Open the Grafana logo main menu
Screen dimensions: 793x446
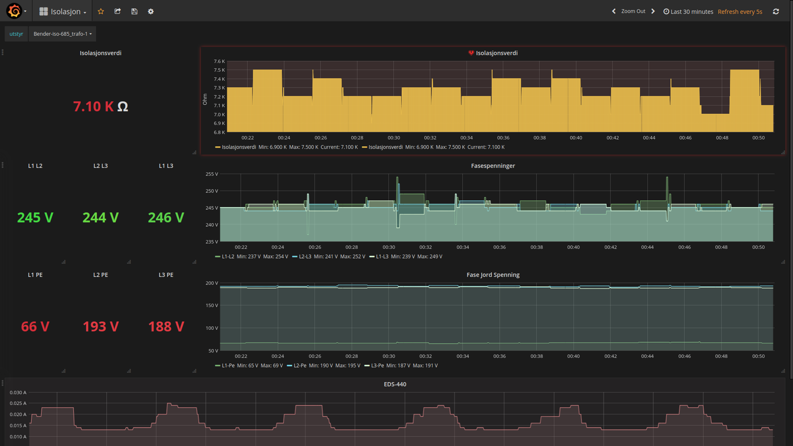(16, 11)
